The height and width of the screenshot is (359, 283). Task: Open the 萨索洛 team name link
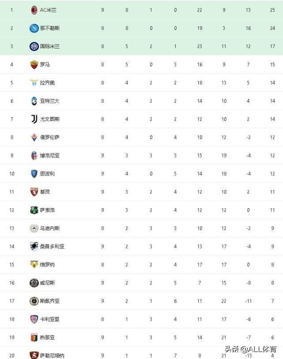[x=47, y=210]
